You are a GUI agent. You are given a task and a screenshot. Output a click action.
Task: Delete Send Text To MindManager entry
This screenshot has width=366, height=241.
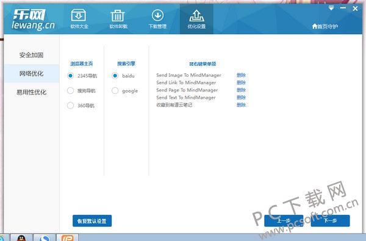pyautogui.click(x=241, y=98)
